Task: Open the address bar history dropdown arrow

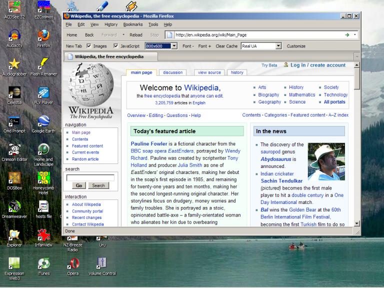Action: pos(355,35)
